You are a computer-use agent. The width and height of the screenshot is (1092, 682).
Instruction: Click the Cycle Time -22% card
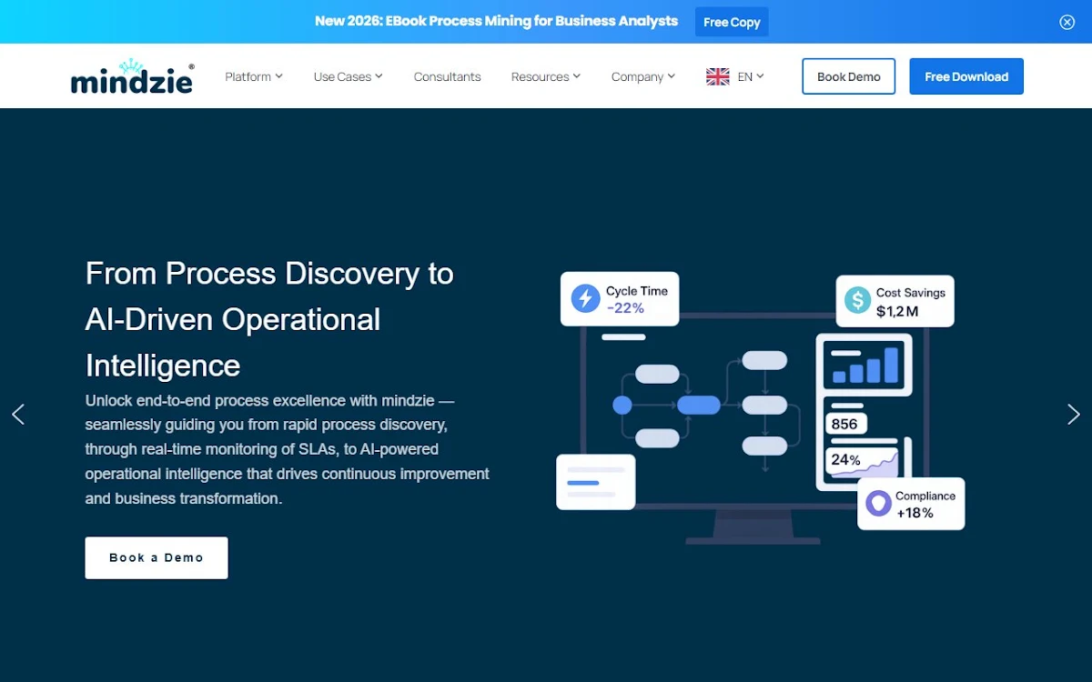click(x=620, y=298)
